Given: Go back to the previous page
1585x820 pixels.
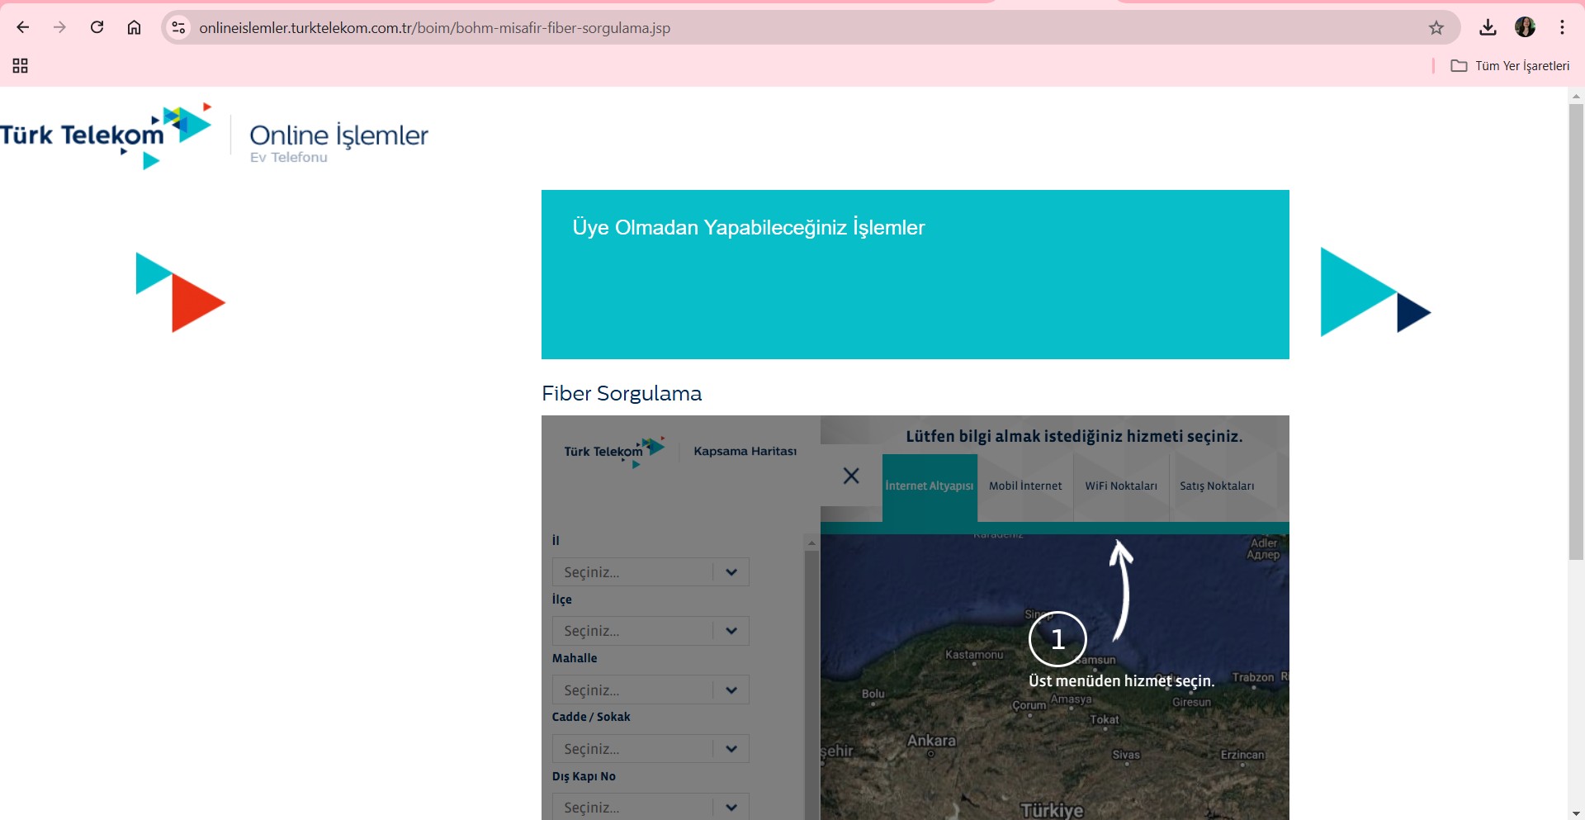Looking at the screenshot, I should coord(23,27).
